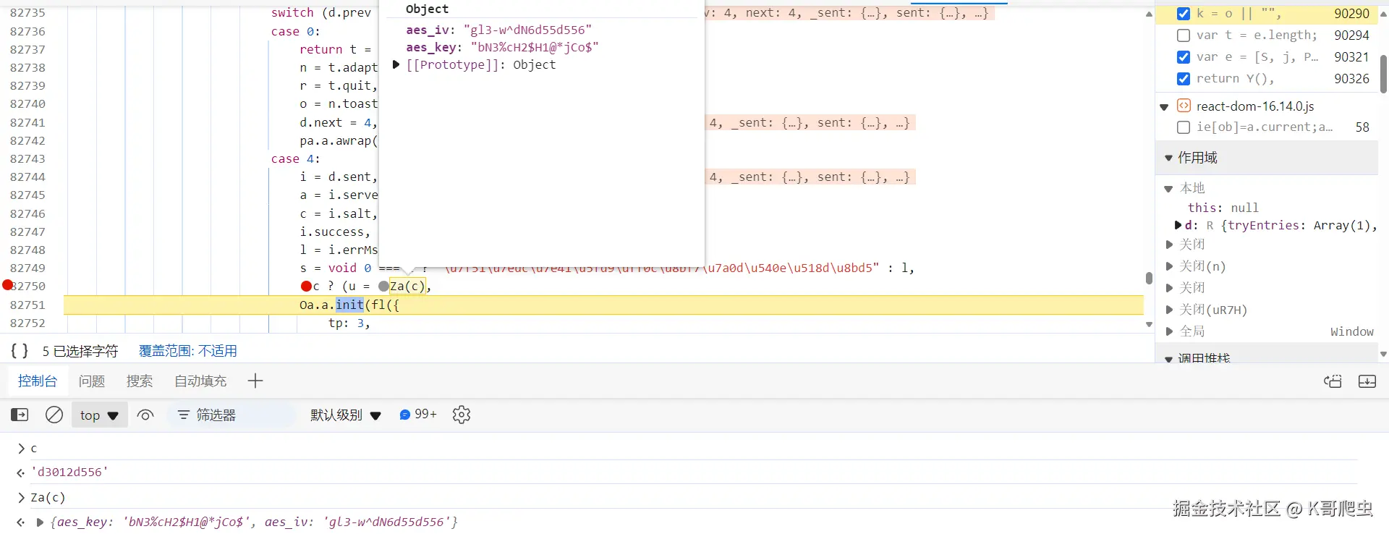
Task: Click the console input entry 'Za(c)'
Action: point(48,498)
